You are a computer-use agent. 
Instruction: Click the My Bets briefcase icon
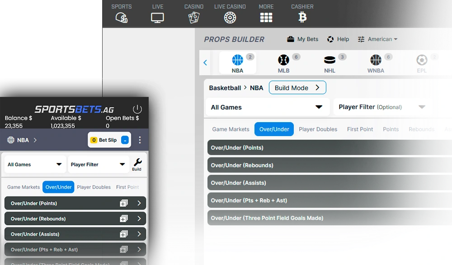291,39
